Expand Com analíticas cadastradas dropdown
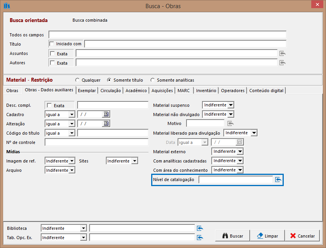The height and width of the screenshot is (248, 326). coord(240,161)
